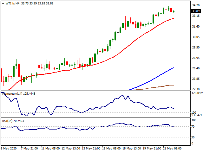Click the 30.05 price axis label
This screenshot has height=152, width=203.
pos(196,37)
